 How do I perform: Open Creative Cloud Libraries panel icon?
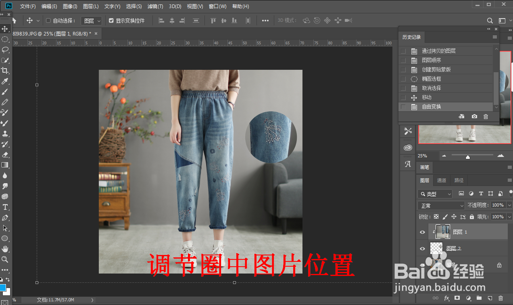tap(408, 148)
